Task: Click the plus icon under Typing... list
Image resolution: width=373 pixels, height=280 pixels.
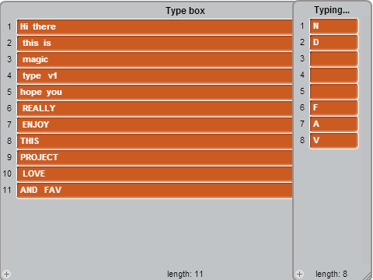Action: click(x=300, y=274)
